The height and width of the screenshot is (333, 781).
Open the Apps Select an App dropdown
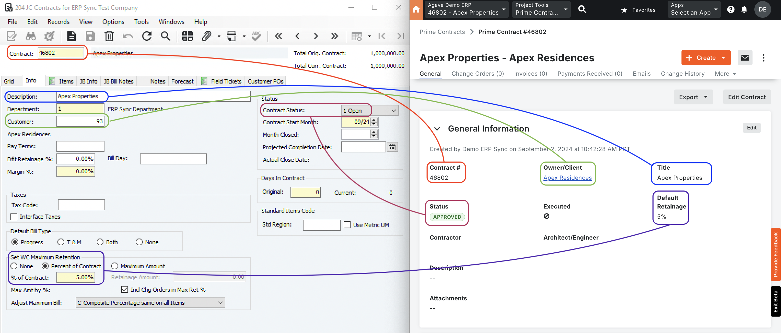tap(694, 9)
